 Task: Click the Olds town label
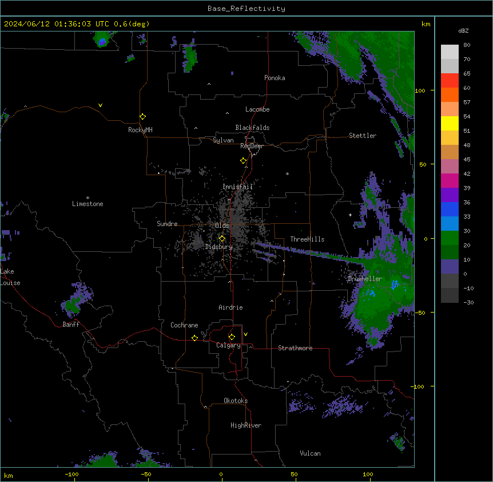[x=222, y=226]
